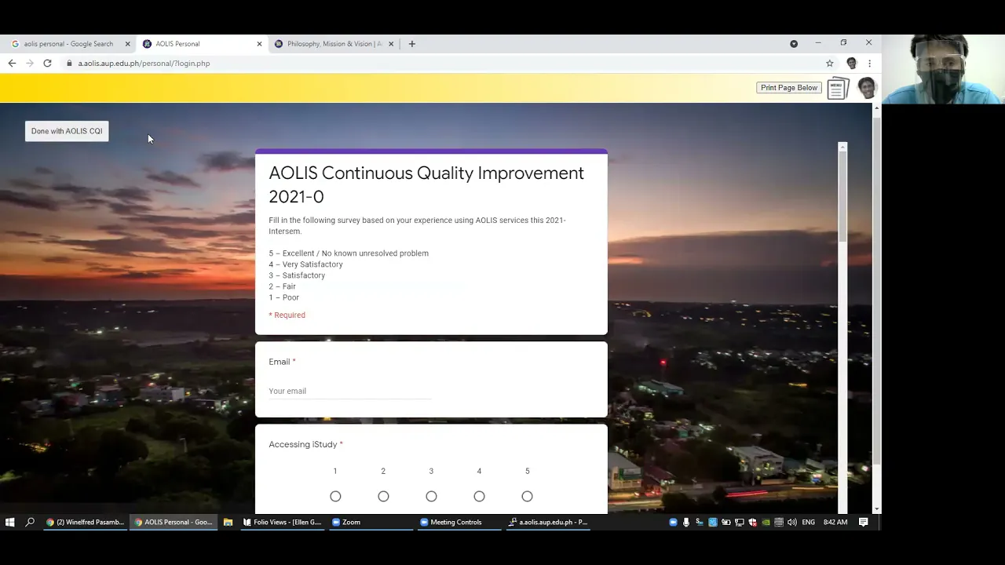Click the form title AOLIS Continuous Quality Improvement

click(x=426, y=184)
